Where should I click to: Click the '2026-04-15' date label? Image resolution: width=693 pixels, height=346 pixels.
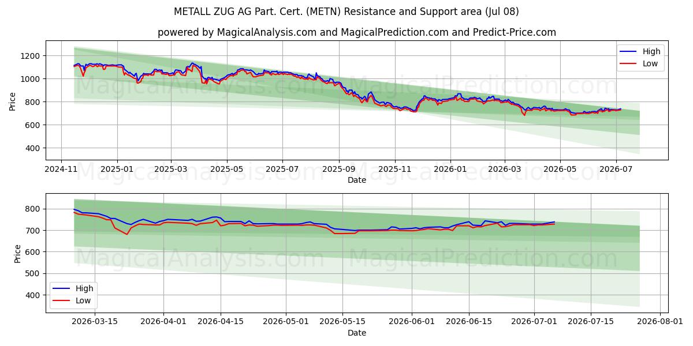(221, 321)
